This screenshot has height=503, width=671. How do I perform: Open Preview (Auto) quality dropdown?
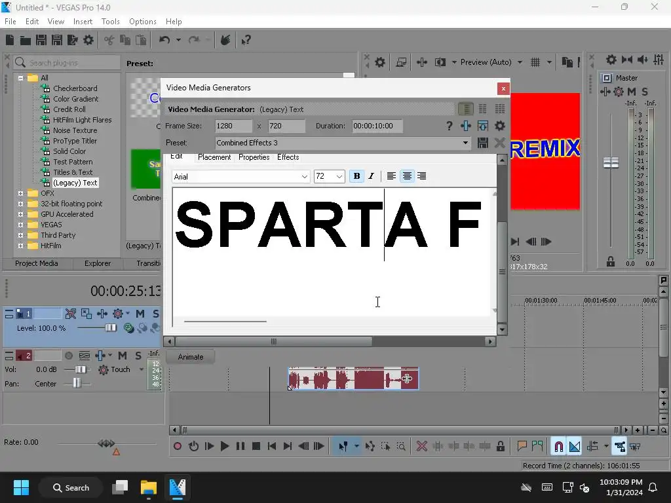tap(520, 62)
